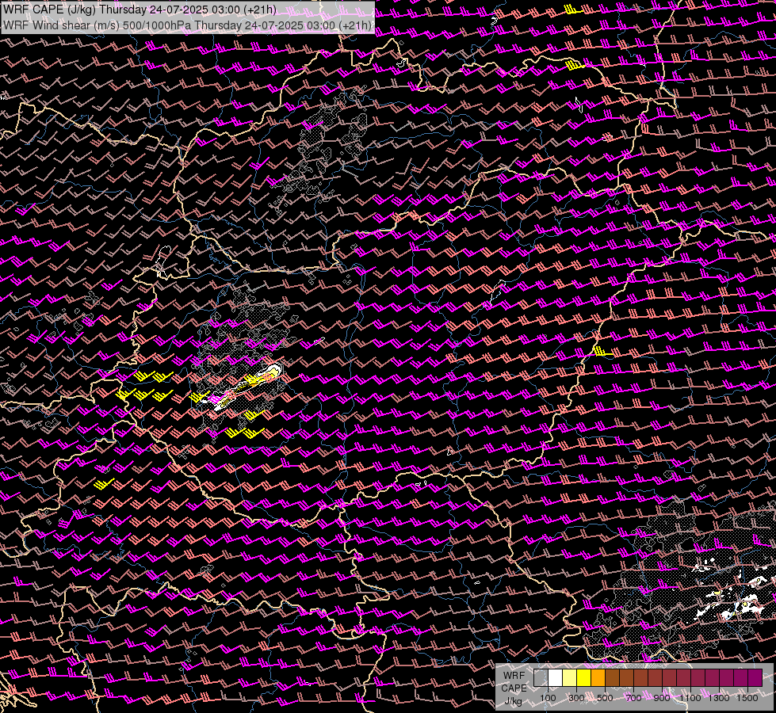
Task: Click the WRF CAPE title line
Action: [x=140, y=10]
